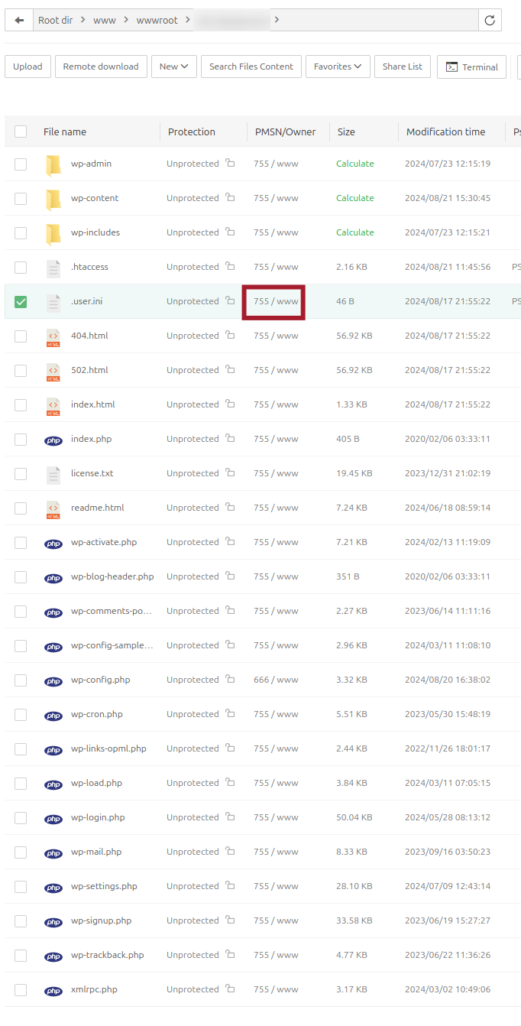The width and height of the screenshot is (521, 1026).
Task: Click the lock icon for wp-admin
Action: pos(230,164)
